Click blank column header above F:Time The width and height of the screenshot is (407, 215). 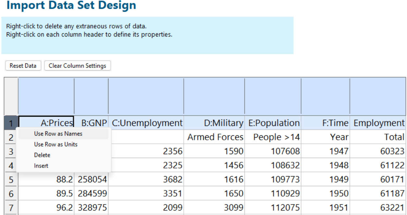[326, 96]
